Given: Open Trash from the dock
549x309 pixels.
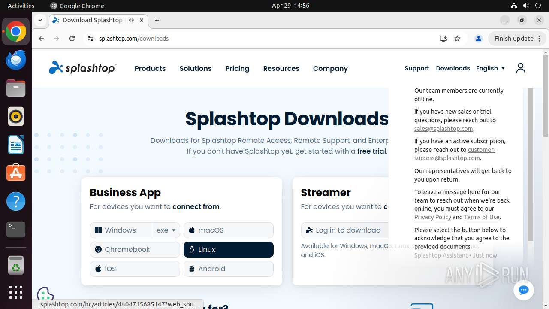Looking at the screenshot, I should tap(16, 266).
